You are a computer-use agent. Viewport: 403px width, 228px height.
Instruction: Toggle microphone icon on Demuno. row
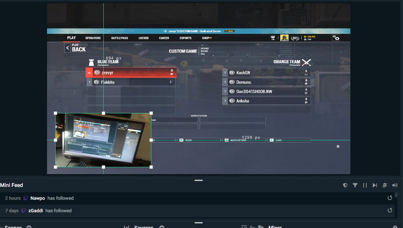pyautogui.click(x=306, y=80)
